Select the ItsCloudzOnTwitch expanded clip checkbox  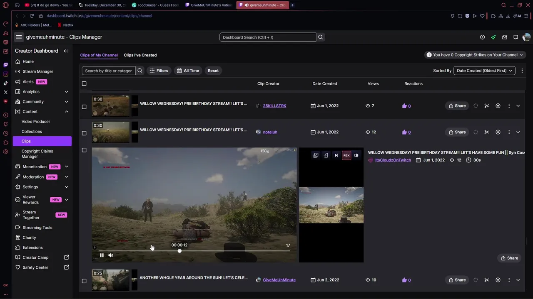pyautogui.click(x=84, y=150)
